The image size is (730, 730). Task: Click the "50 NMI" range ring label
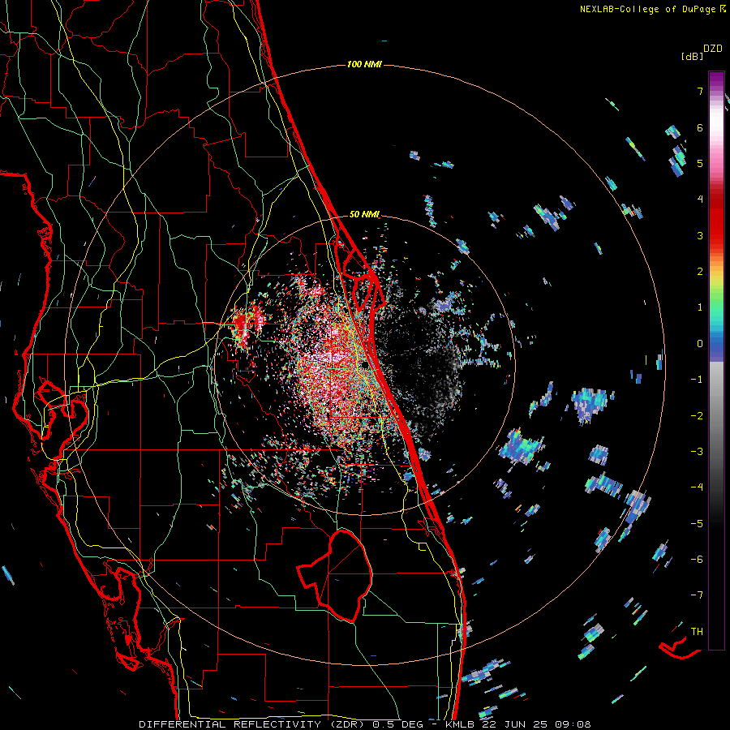[364, 215]
